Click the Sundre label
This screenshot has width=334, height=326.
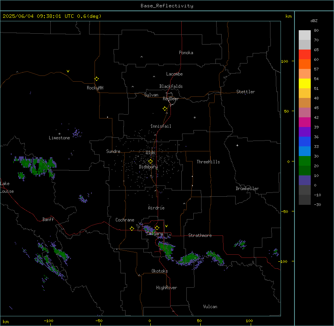coord(113,151)
